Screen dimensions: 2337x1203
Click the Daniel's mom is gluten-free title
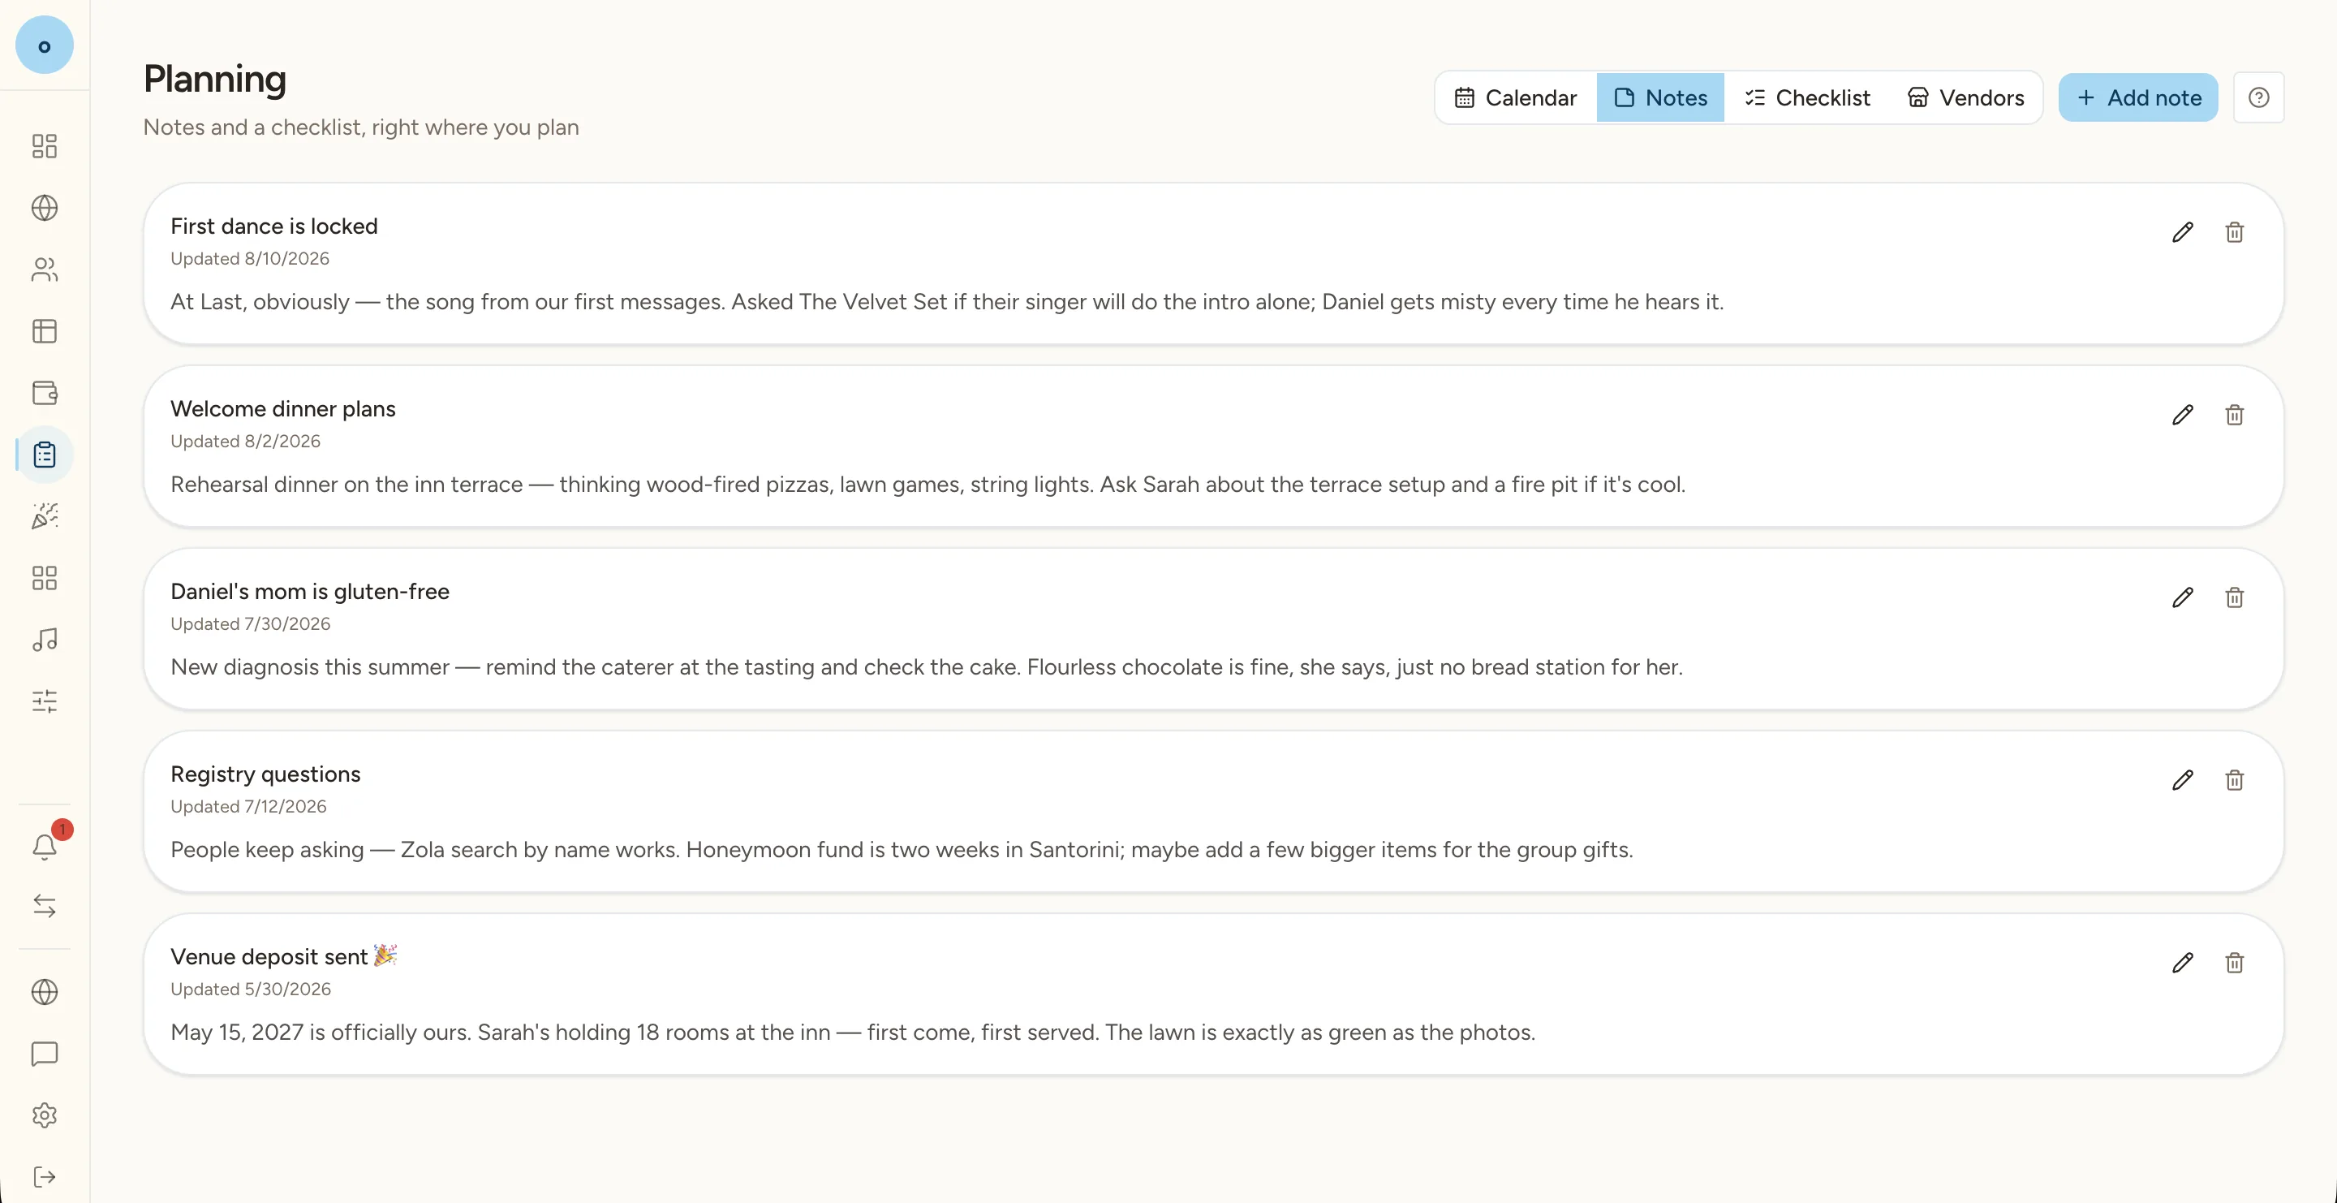coord(310,592)
